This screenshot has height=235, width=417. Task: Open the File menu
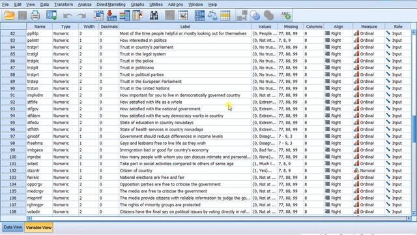coord(5,5)
